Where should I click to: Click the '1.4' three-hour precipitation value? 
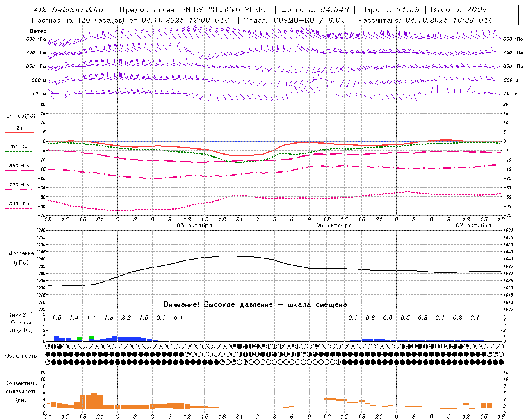click(x=74, y=318)
